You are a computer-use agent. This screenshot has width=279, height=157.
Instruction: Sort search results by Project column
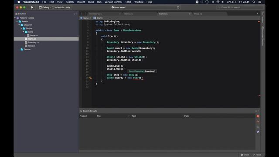[83, 116]
